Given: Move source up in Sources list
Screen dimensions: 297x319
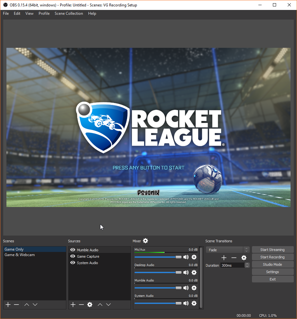Looking at the screenshot, I should [x=100, y=305].
